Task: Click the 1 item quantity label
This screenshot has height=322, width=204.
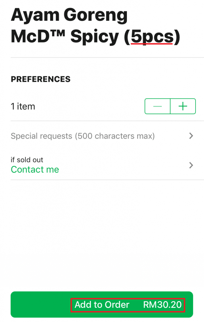Action: click(23, 107)
